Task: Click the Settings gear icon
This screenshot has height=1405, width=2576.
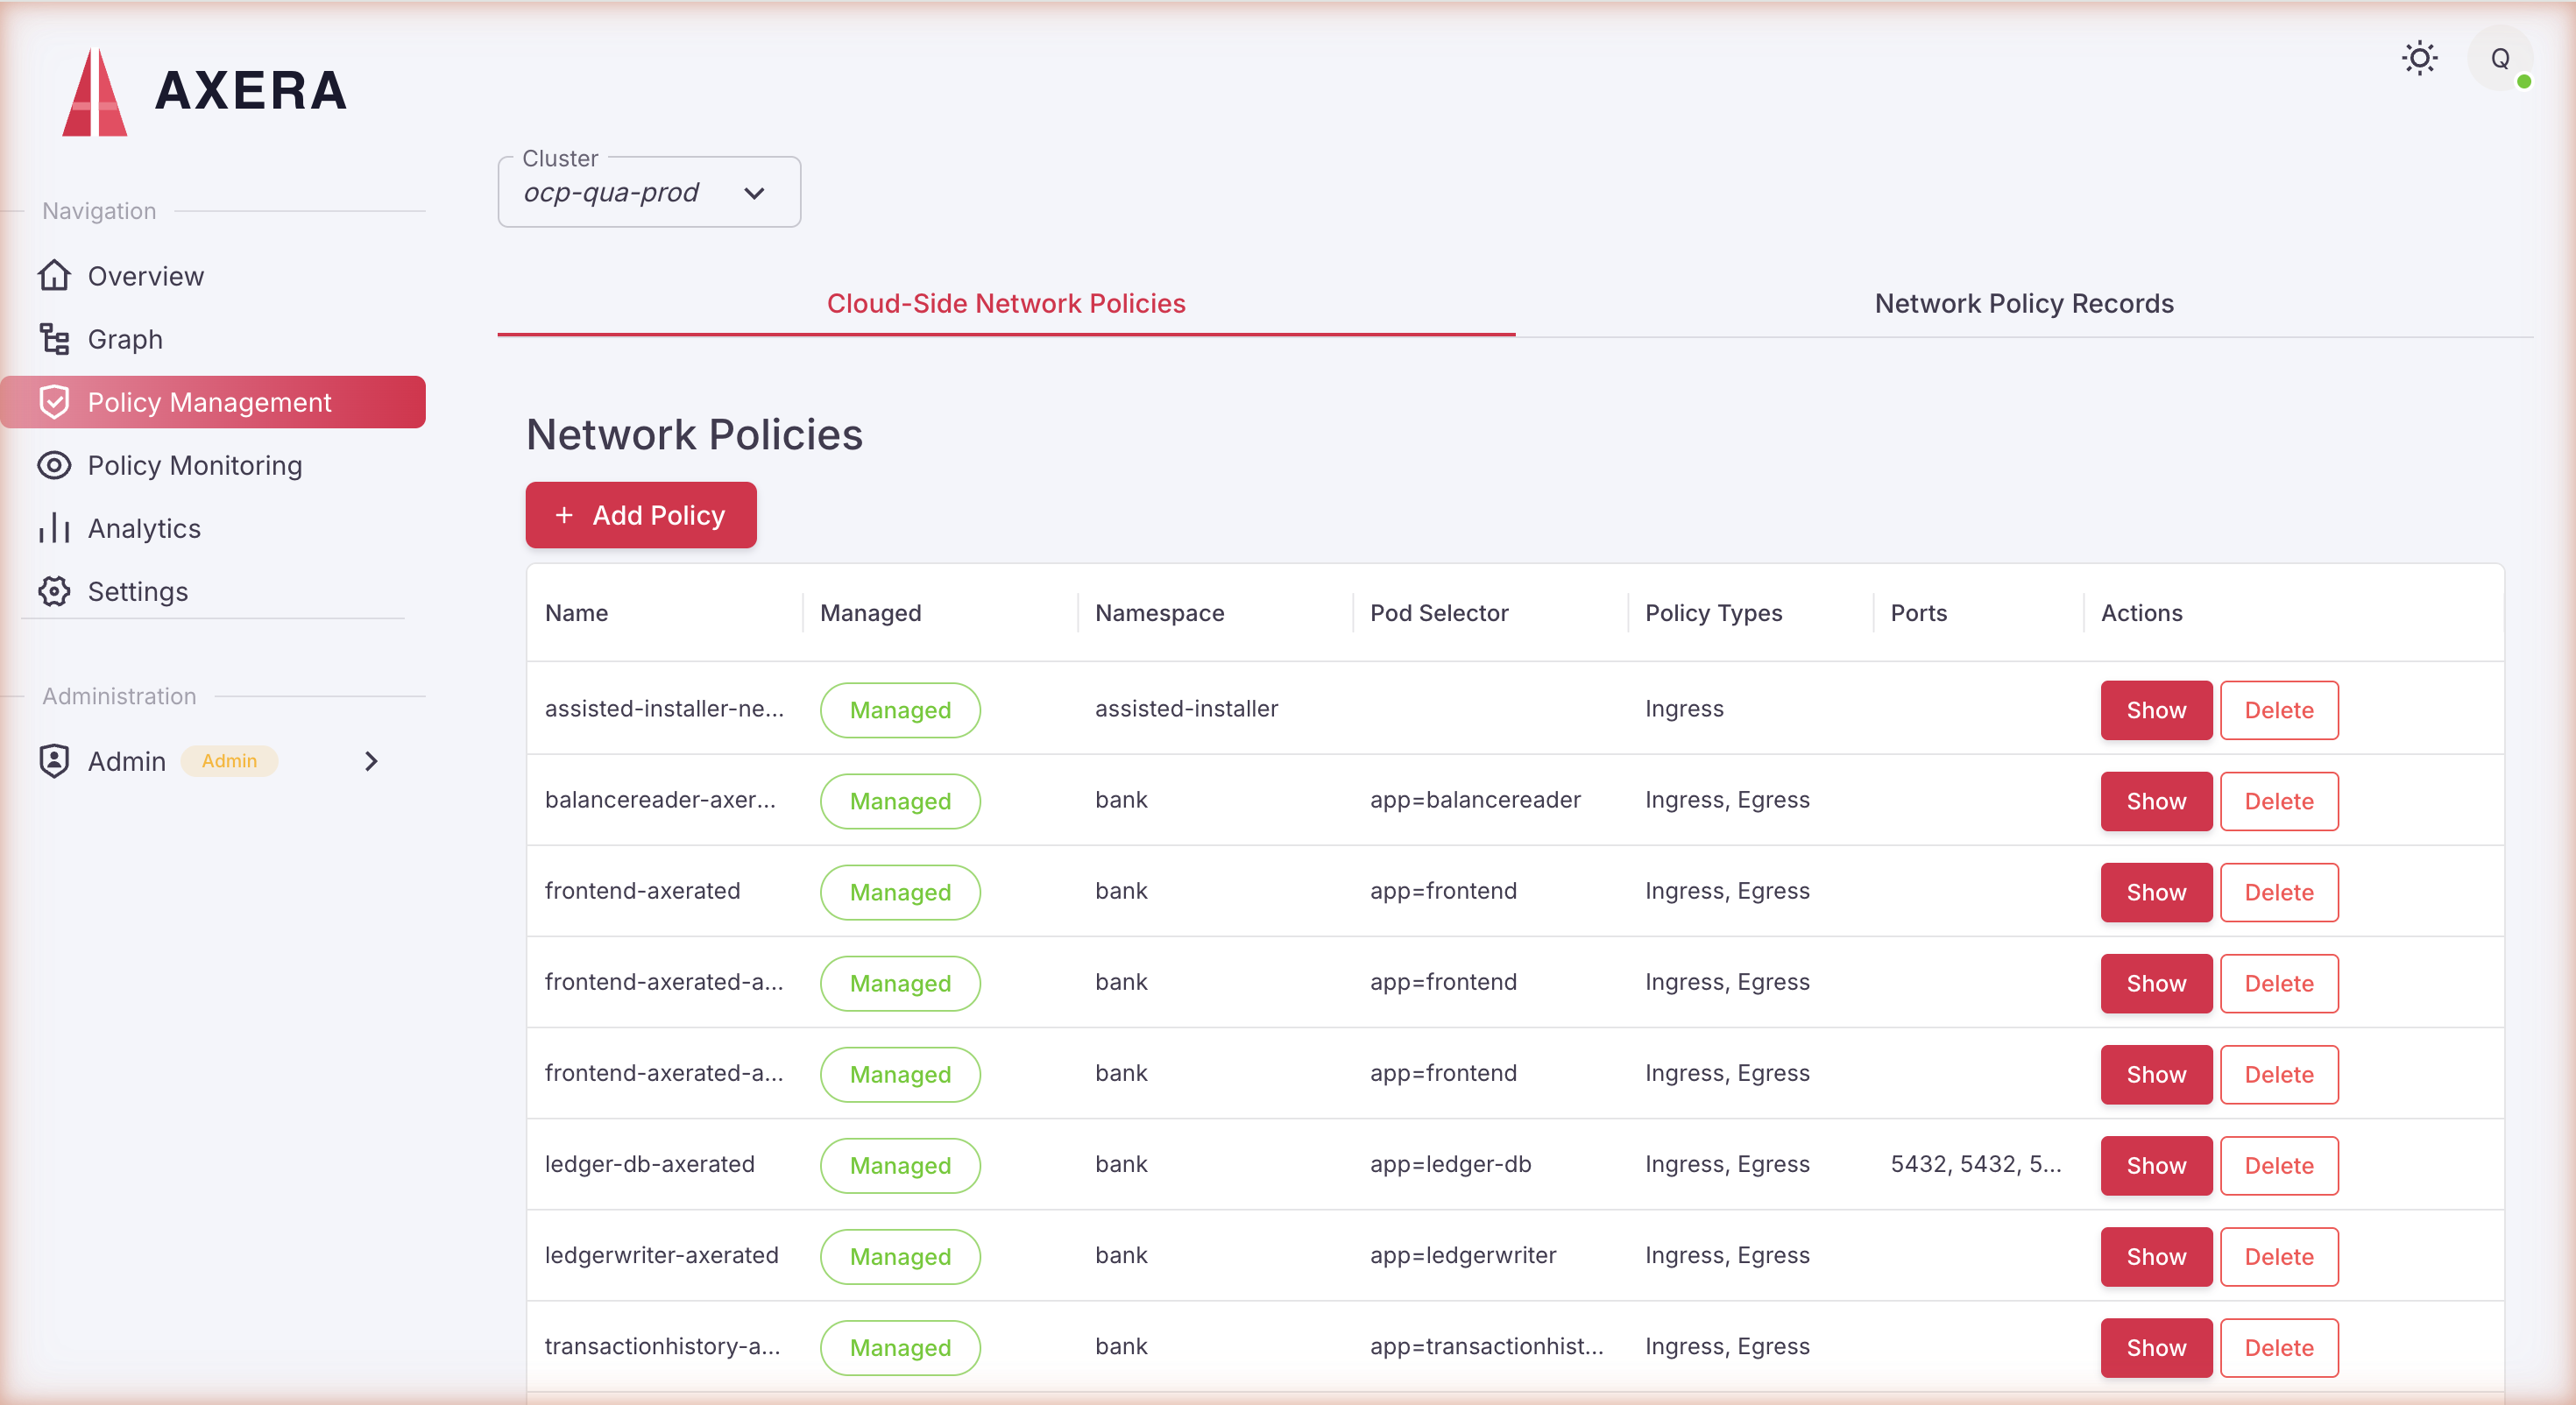Action: tap(54, 591)
